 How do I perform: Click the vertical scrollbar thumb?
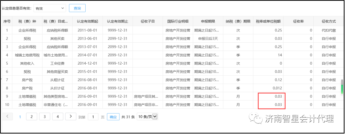[342, 86]
